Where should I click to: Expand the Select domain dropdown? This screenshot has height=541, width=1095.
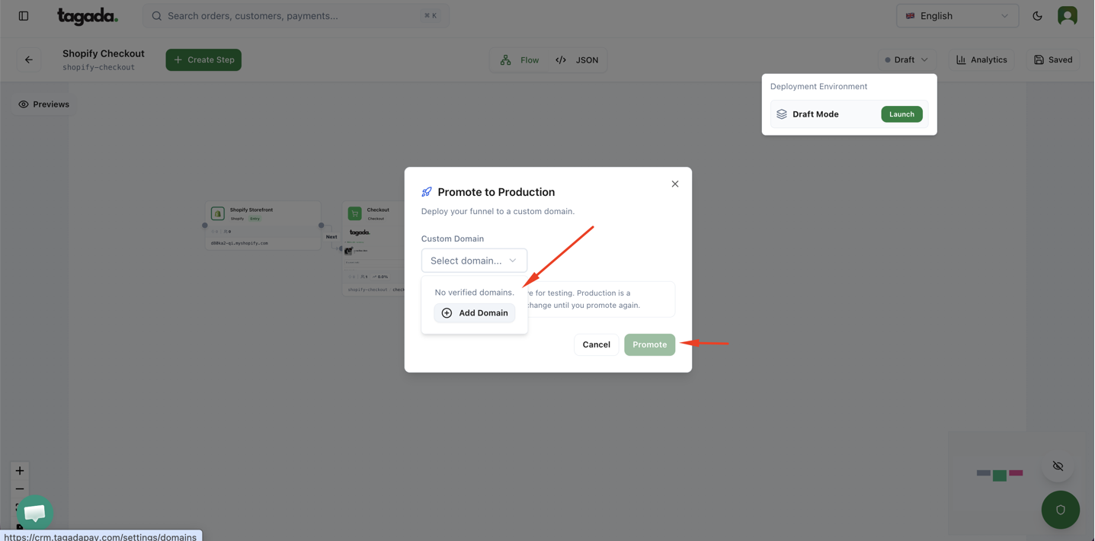[x=474, y=261]
